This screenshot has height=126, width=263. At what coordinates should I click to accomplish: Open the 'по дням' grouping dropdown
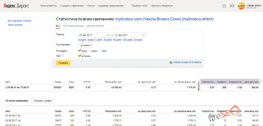coord(86,45)
